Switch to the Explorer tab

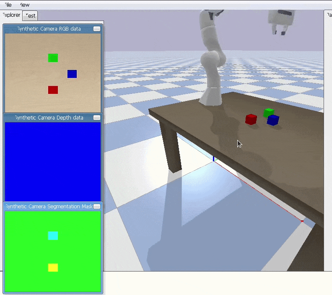point(11,15)
